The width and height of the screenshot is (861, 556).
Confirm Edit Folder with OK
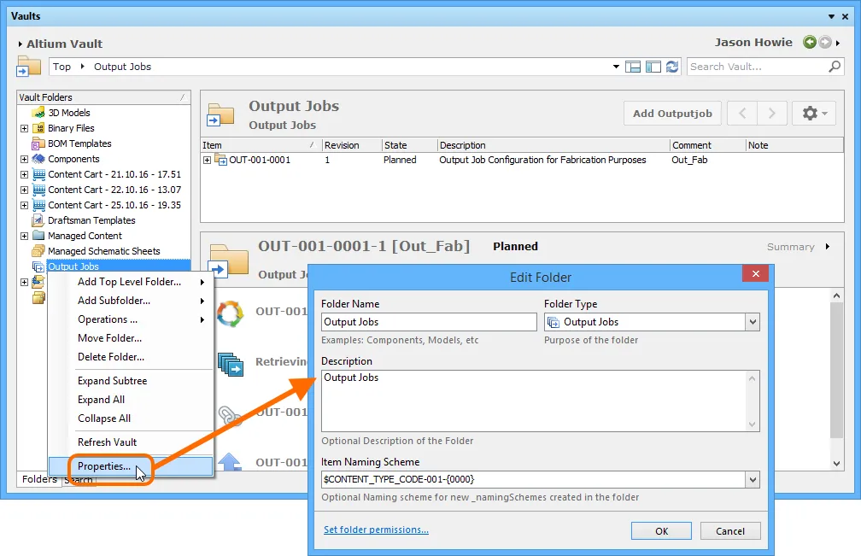[662, 531]
